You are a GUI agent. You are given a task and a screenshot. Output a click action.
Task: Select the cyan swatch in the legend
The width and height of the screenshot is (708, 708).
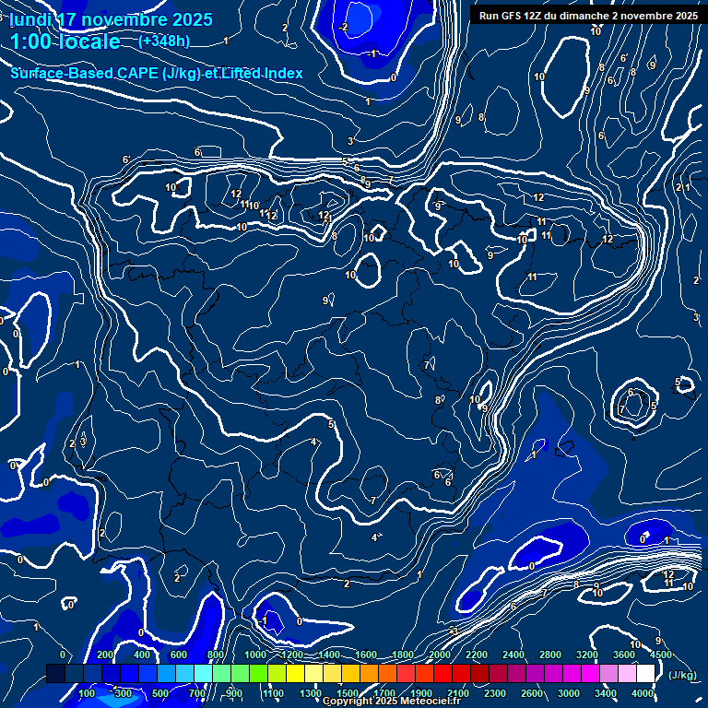(203, 673)
